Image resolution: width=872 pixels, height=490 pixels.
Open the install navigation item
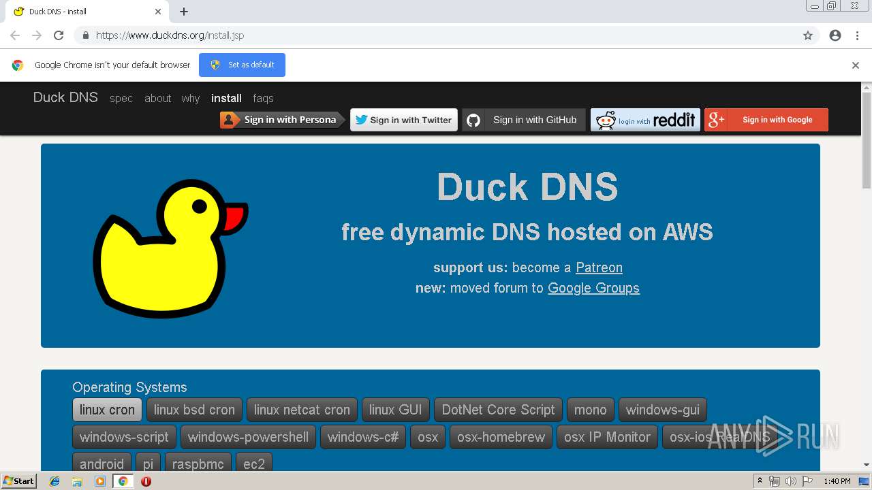(226, 98)
